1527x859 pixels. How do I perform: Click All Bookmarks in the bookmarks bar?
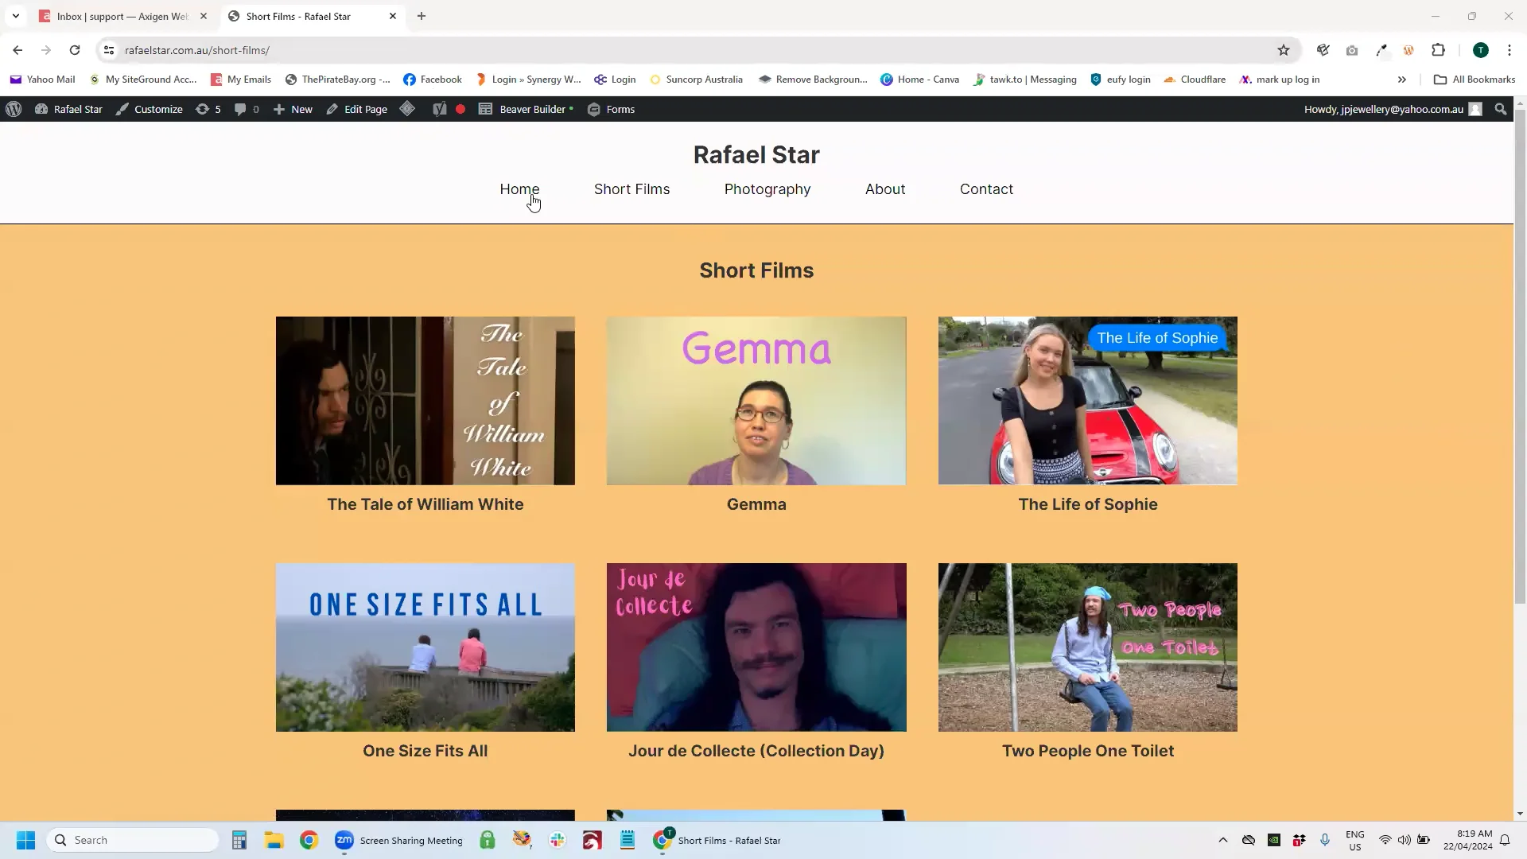click(x=1474, y=79)
